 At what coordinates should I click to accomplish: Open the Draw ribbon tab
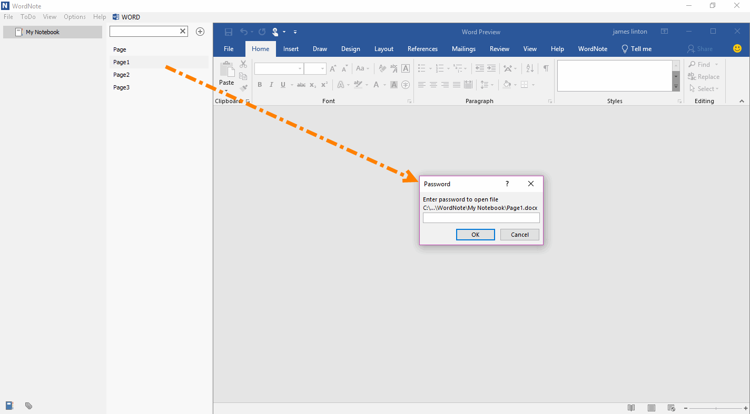pyautogui.click(x=320, y=49)
